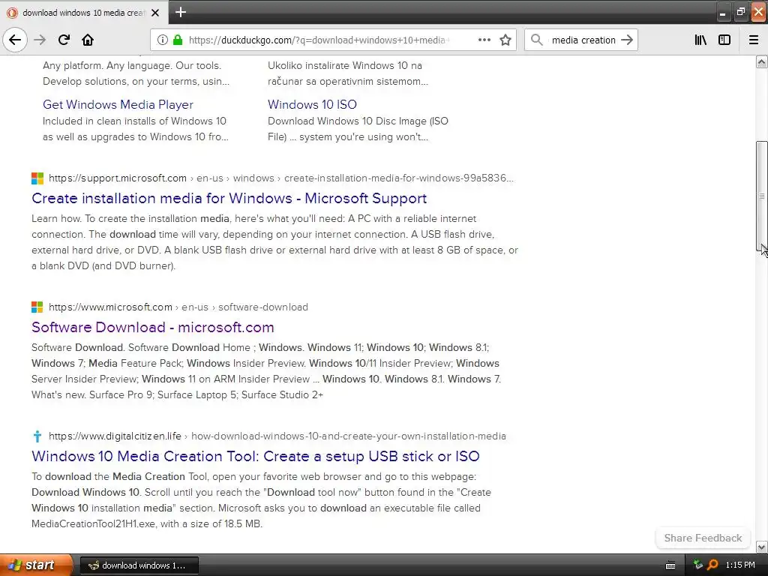The image size is (768, 576).
Task: Open the 'Windows 10 ISO' link
Action: coord(312,104)
